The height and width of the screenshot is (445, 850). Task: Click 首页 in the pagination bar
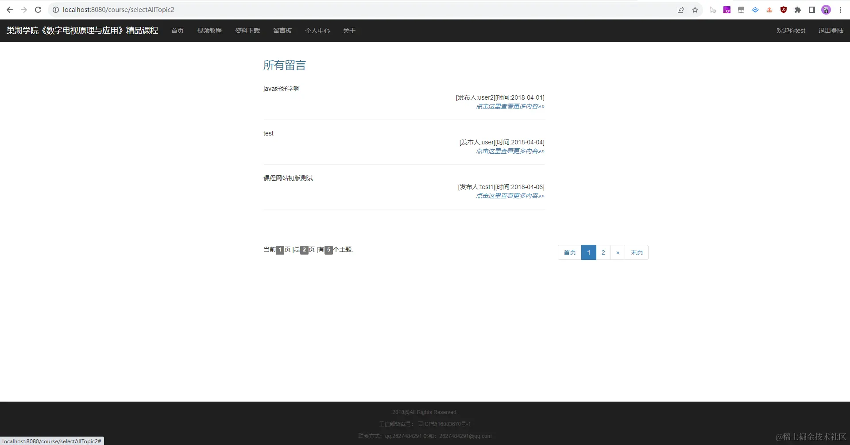tap(569, 252)
